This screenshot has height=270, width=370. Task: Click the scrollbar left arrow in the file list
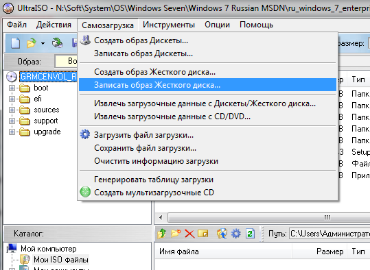pyautogui.click(x=161, y=217)
